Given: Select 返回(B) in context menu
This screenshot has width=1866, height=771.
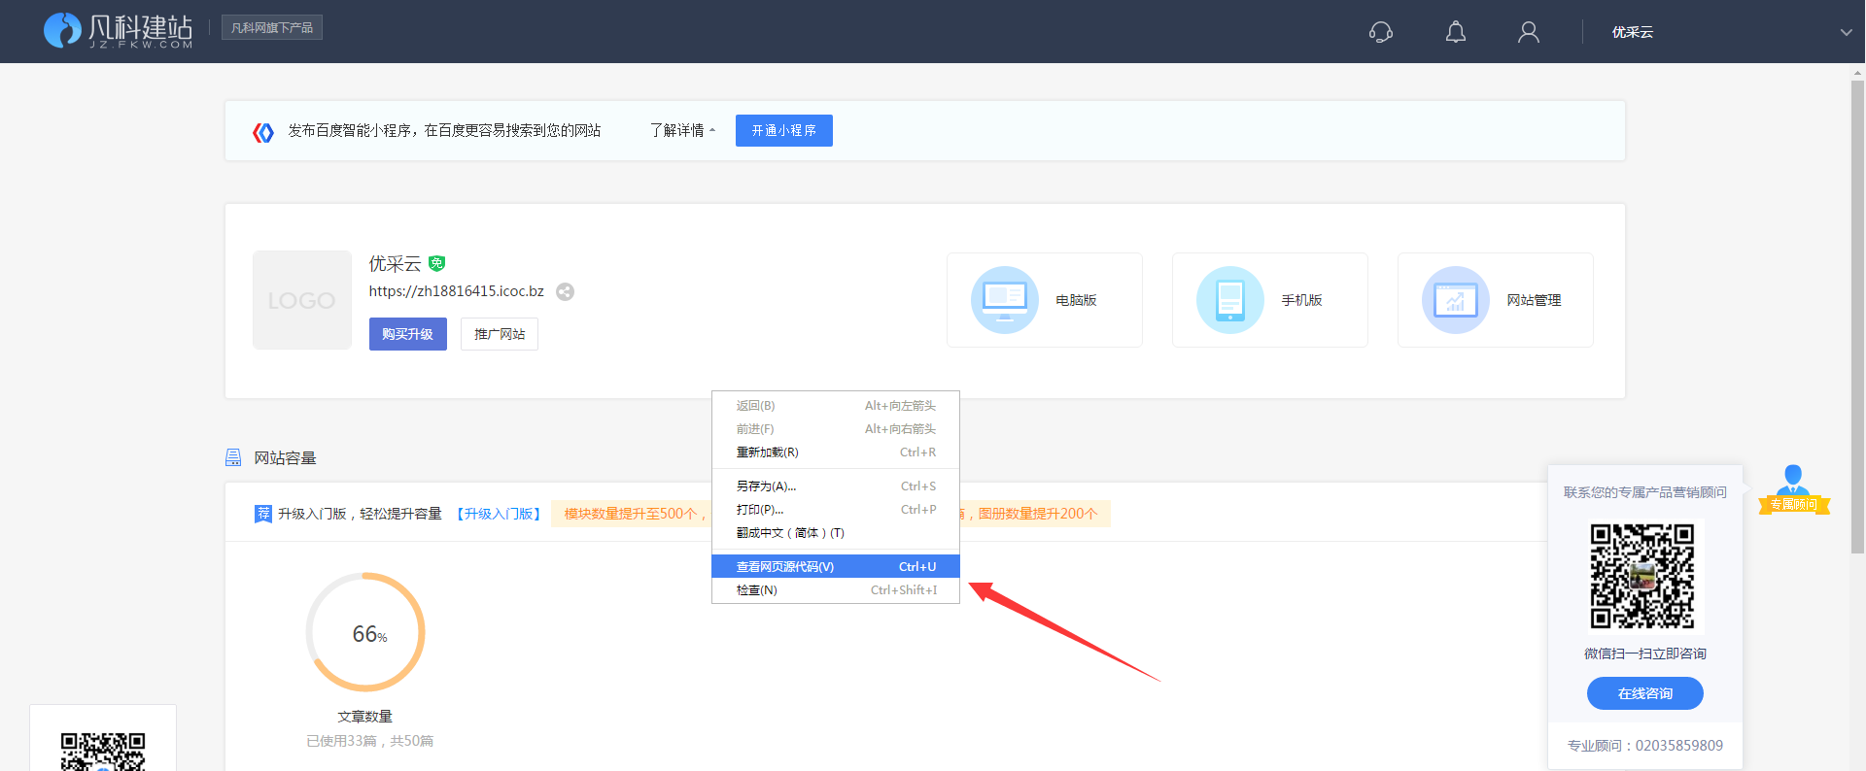Looking at the screenshot, I should [836, 406].
